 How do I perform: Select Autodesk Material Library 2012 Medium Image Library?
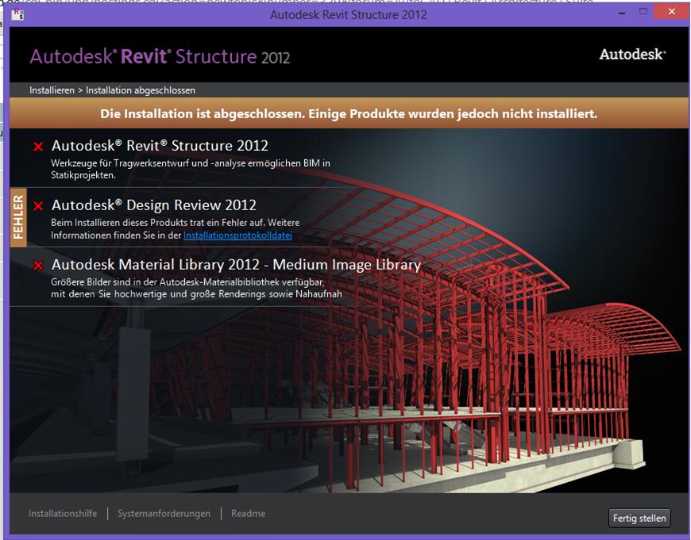[x=236, y=265]
